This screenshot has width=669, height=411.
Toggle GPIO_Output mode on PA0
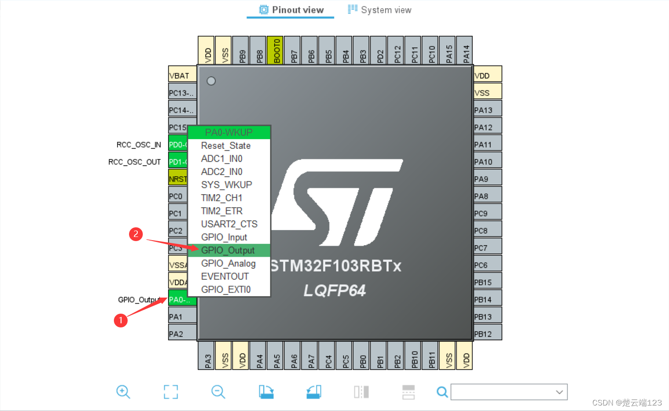coord(228,250)
